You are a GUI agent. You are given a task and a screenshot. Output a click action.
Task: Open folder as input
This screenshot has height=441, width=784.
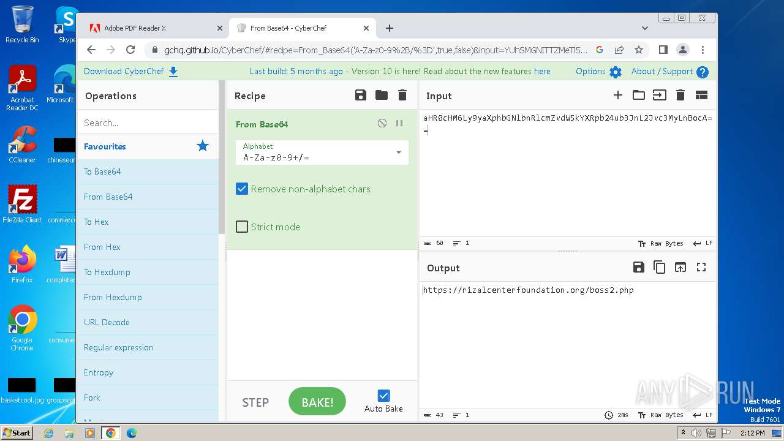click(639, 95)
